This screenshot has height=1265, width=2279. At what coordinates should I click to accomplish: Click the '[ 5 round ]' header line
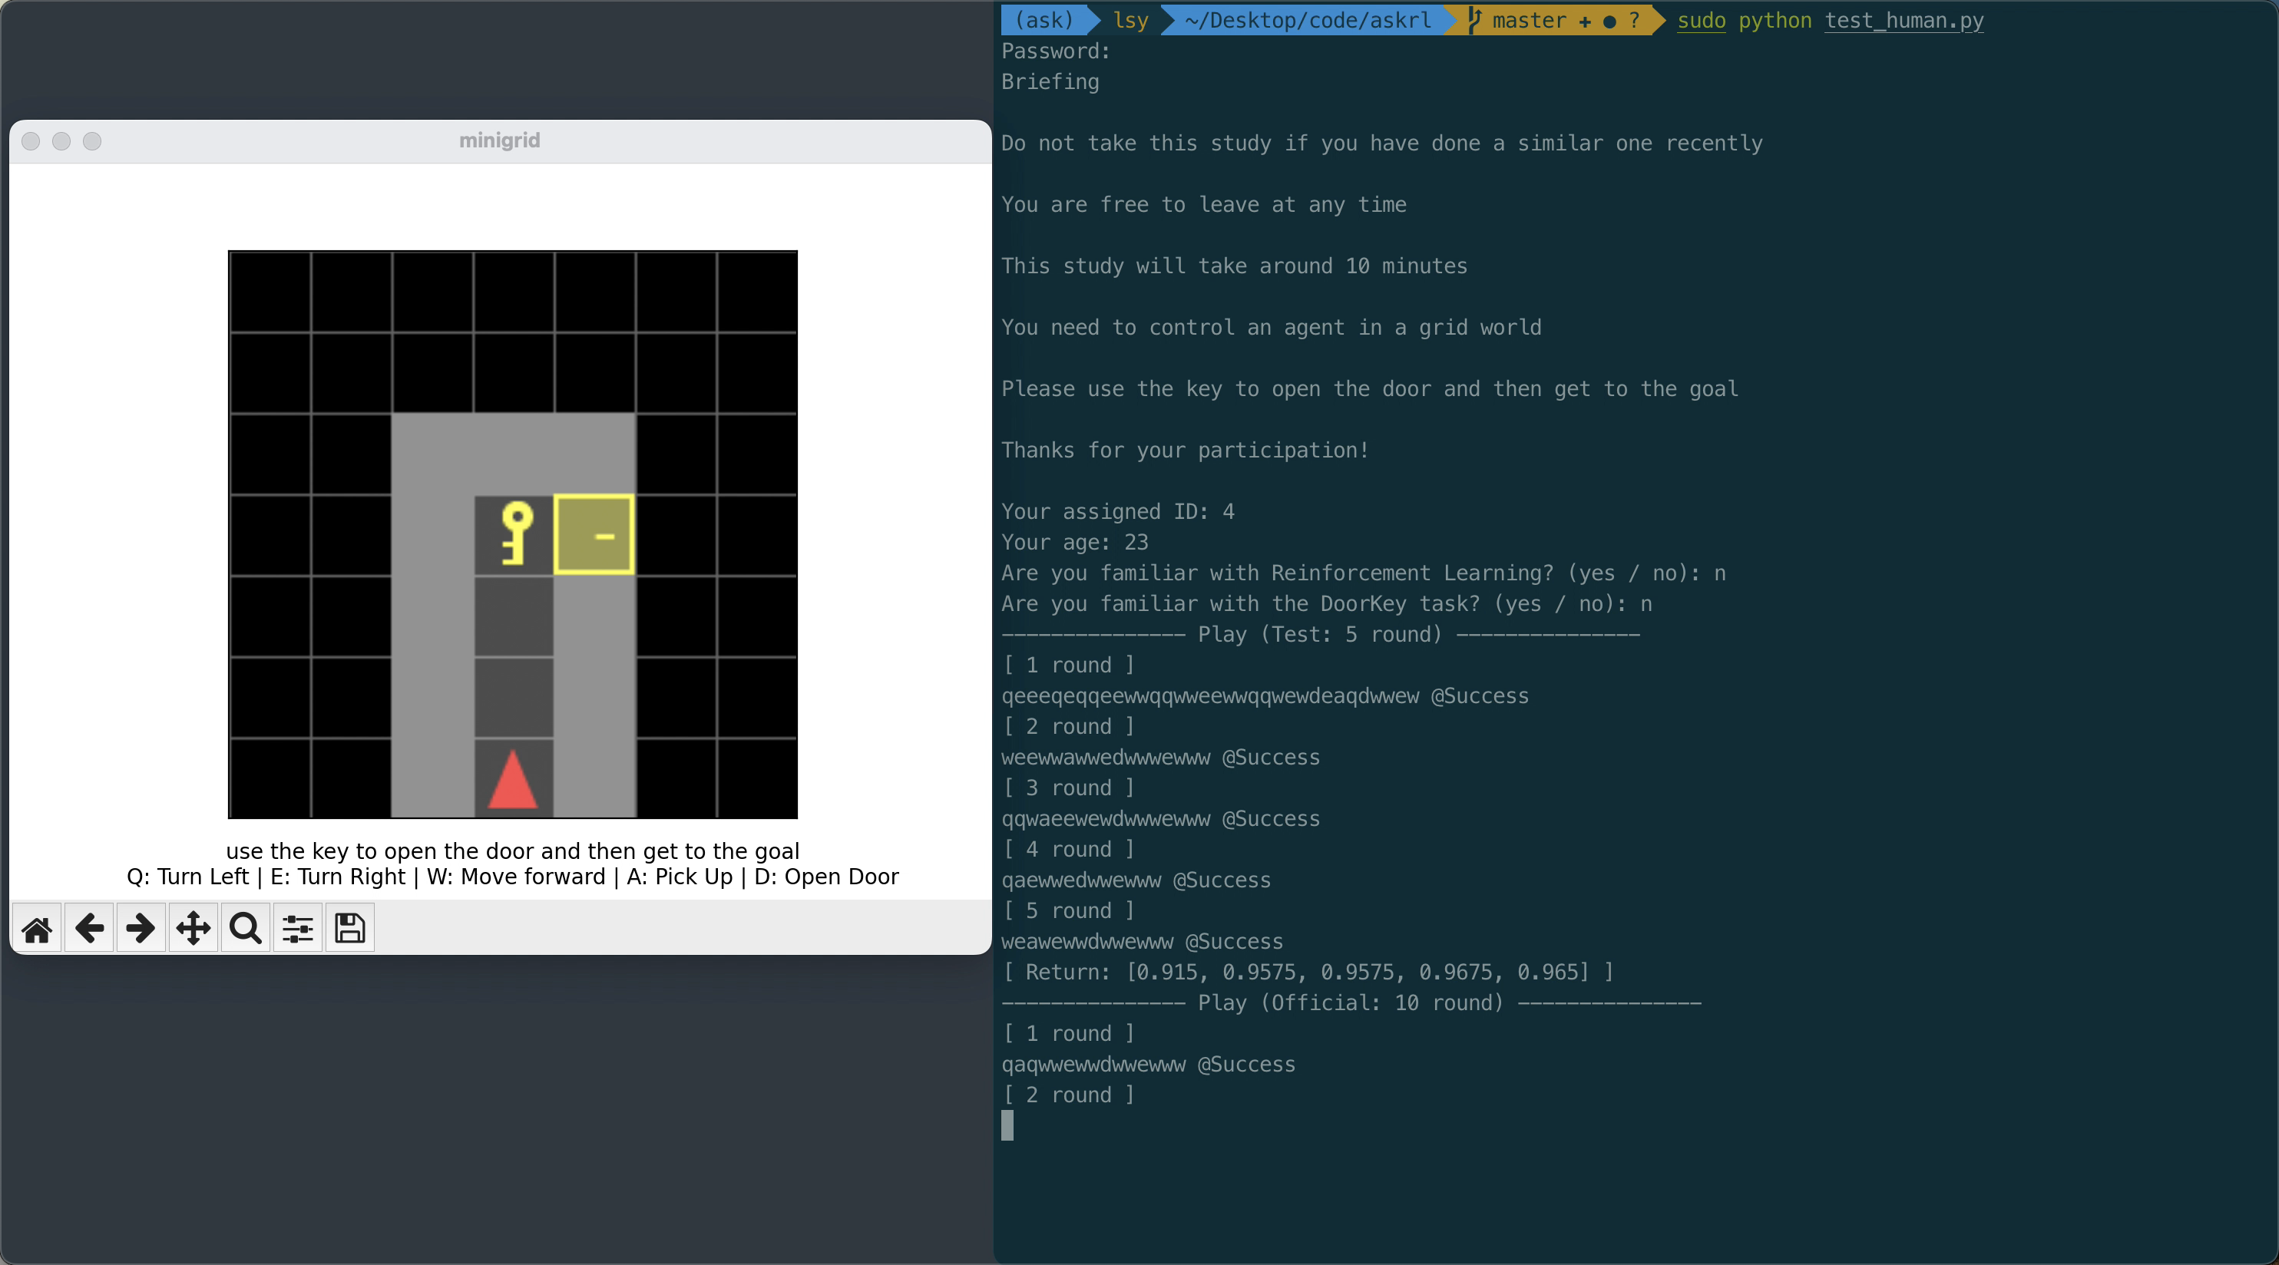(x=1069, y=911)
